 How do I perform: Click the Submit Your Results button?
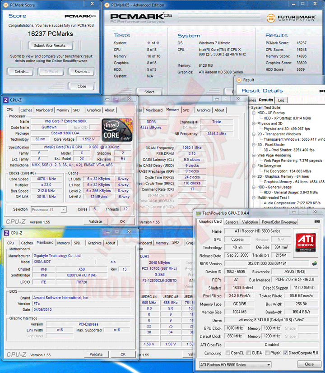(51, 46)
